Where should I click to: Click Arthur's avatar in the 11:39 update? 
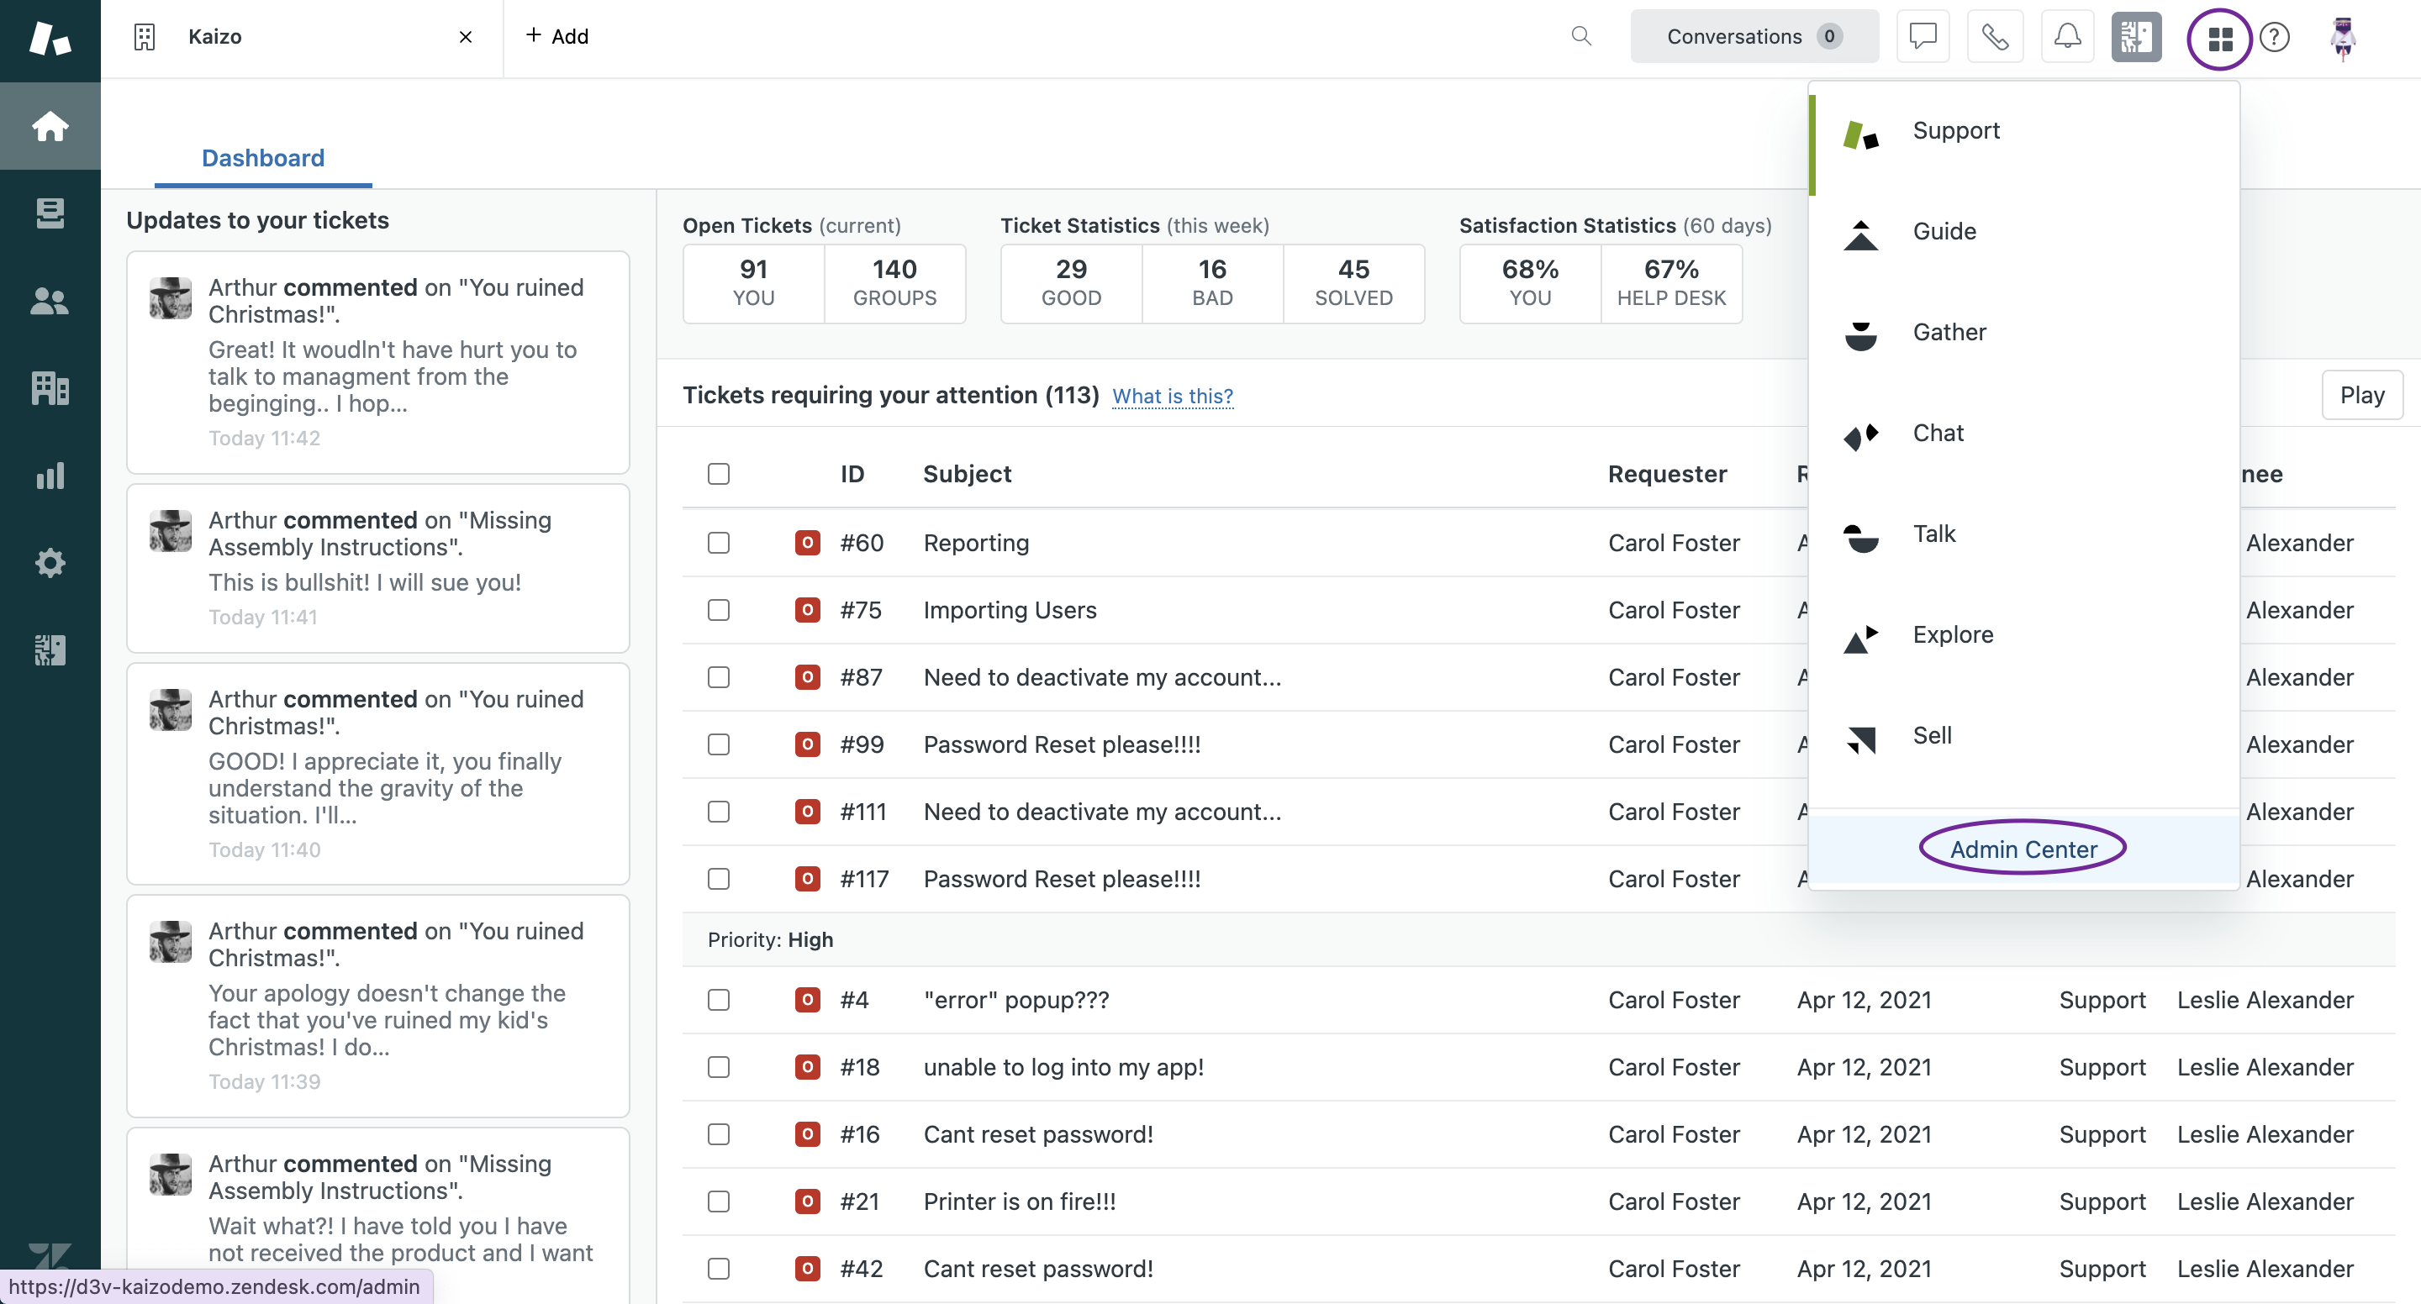170,940
